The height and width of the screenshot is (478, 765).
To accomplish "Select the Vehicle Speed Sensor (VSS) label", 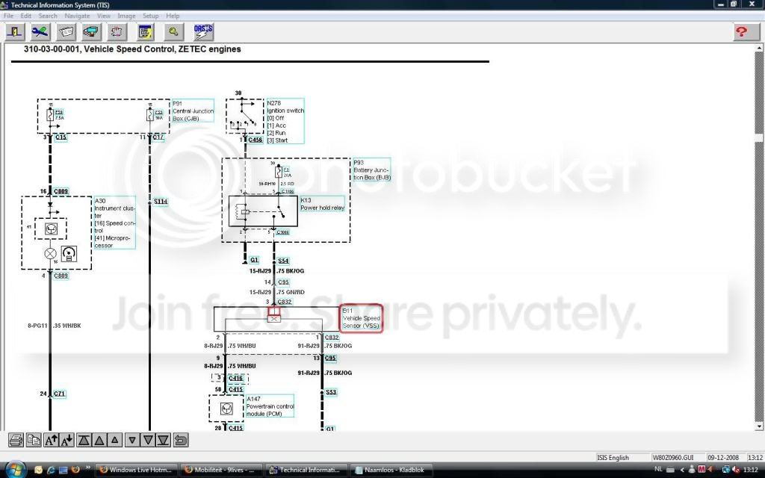I will 361,318.
